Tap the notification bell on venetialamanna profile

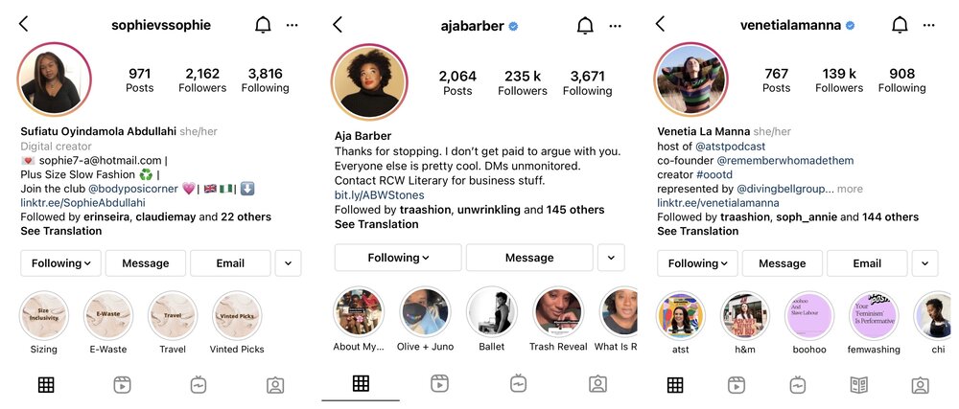900,25
